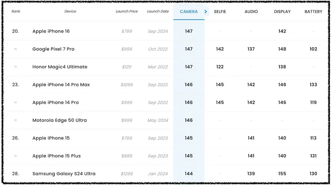Click Galaxy S24 Ultra display score 155
Viewport: 332px width, 185px height.
pos(282,174)
